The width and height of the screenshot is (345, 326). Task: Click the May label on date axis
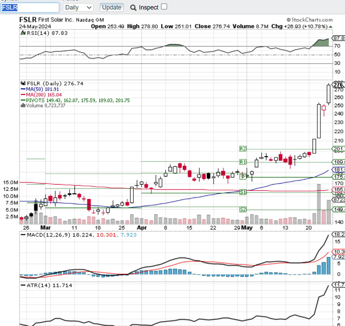point(247,227)
